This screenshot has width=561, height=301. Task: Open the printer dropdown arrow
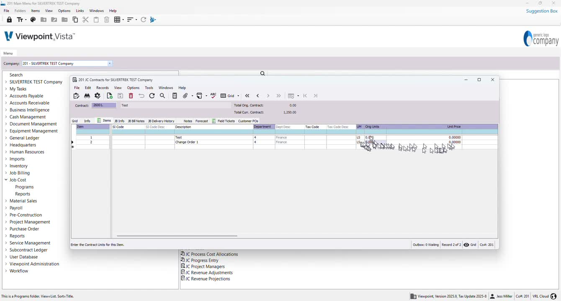tap(206, 96)
